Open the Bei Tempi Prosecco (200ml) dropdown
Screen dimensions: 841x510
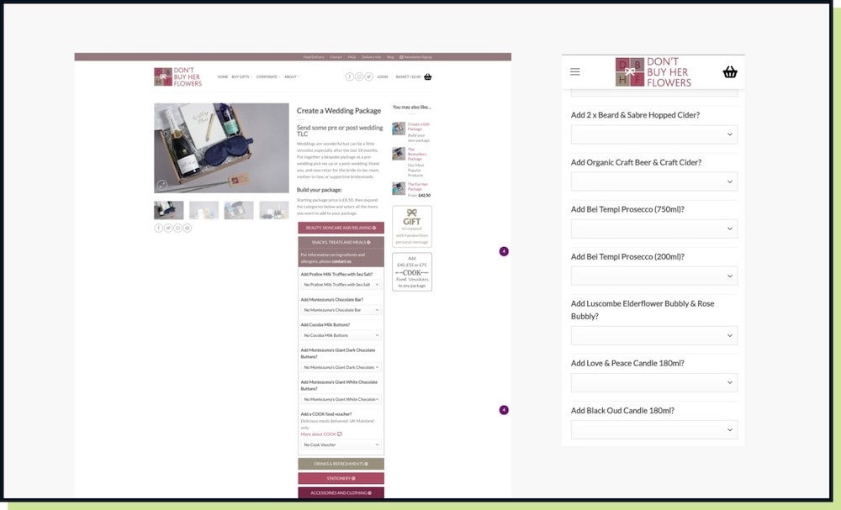click(653, 276)
